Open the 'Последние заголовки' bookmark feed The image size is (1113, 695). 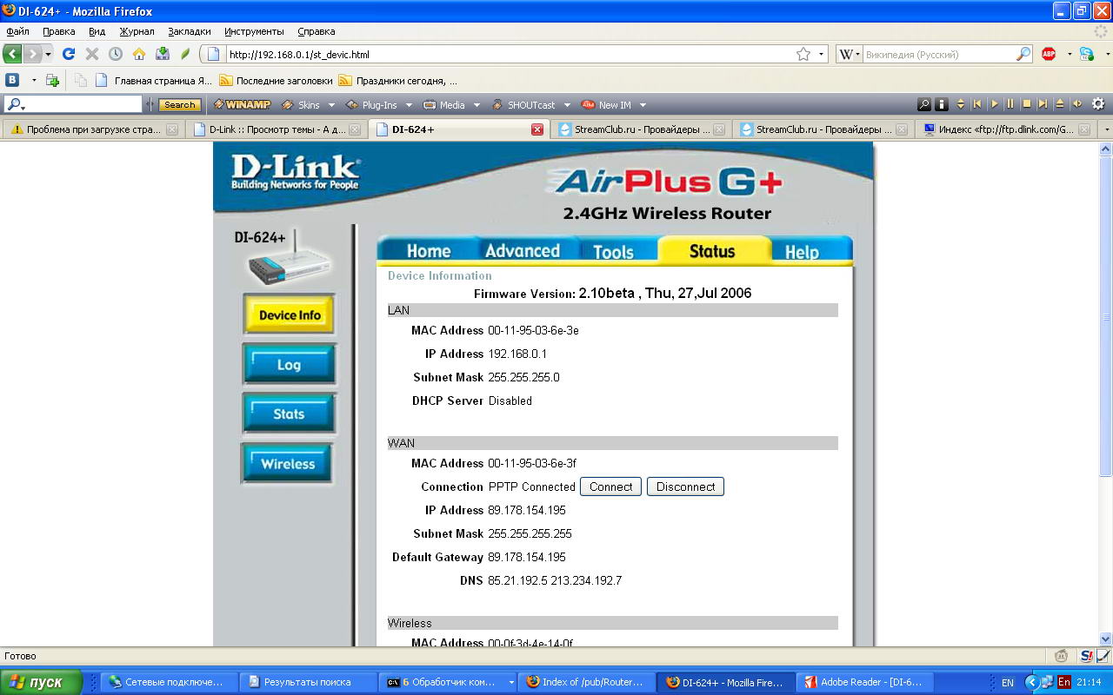(x=276, y=81)
